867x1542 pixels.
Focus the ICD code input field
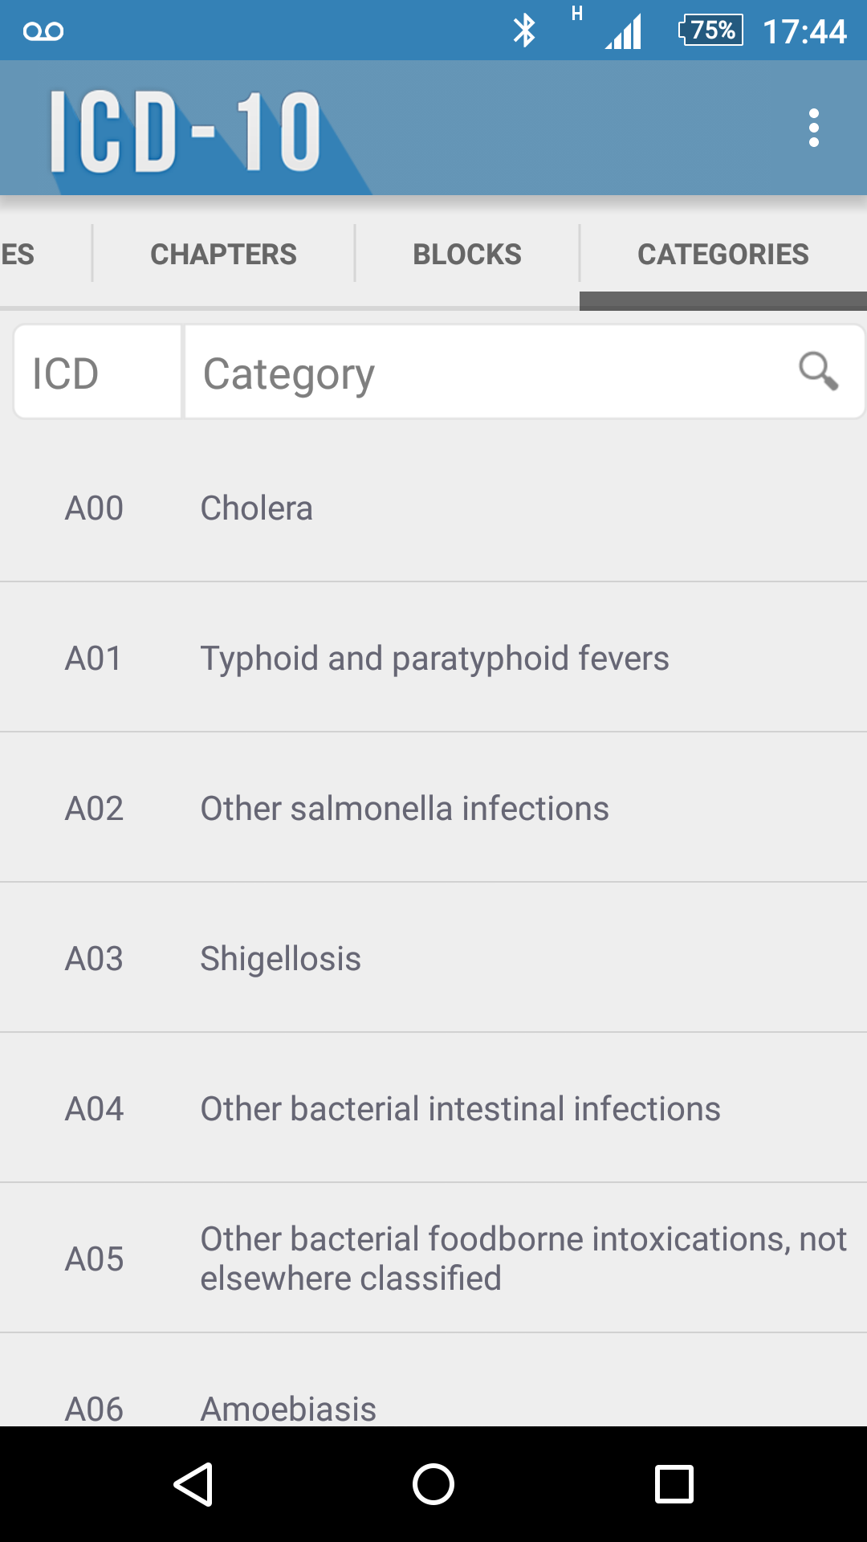[98, 373]
